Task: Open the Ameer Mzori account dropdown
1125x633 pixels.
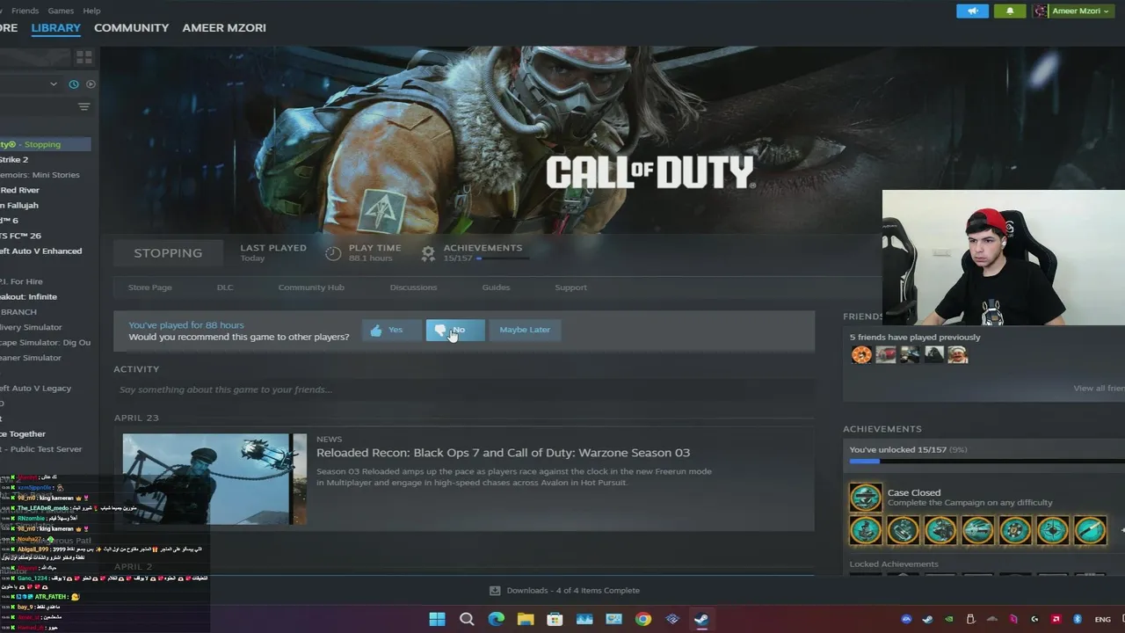Action: [x=1072, y=11]
